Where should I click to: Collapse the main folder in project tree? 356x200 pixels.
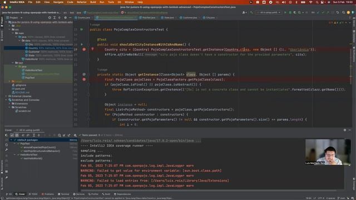[13, 33]
